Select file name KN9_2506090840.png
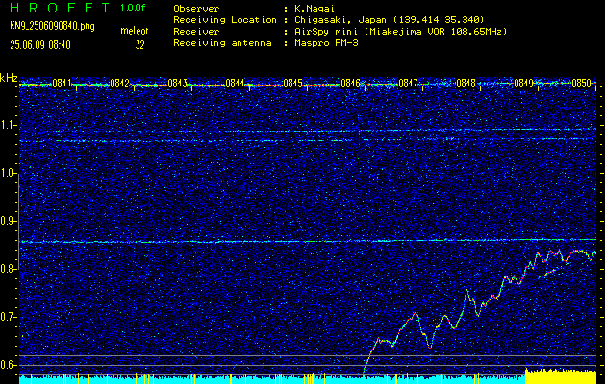The image size is (605, 384). (52, 26)
